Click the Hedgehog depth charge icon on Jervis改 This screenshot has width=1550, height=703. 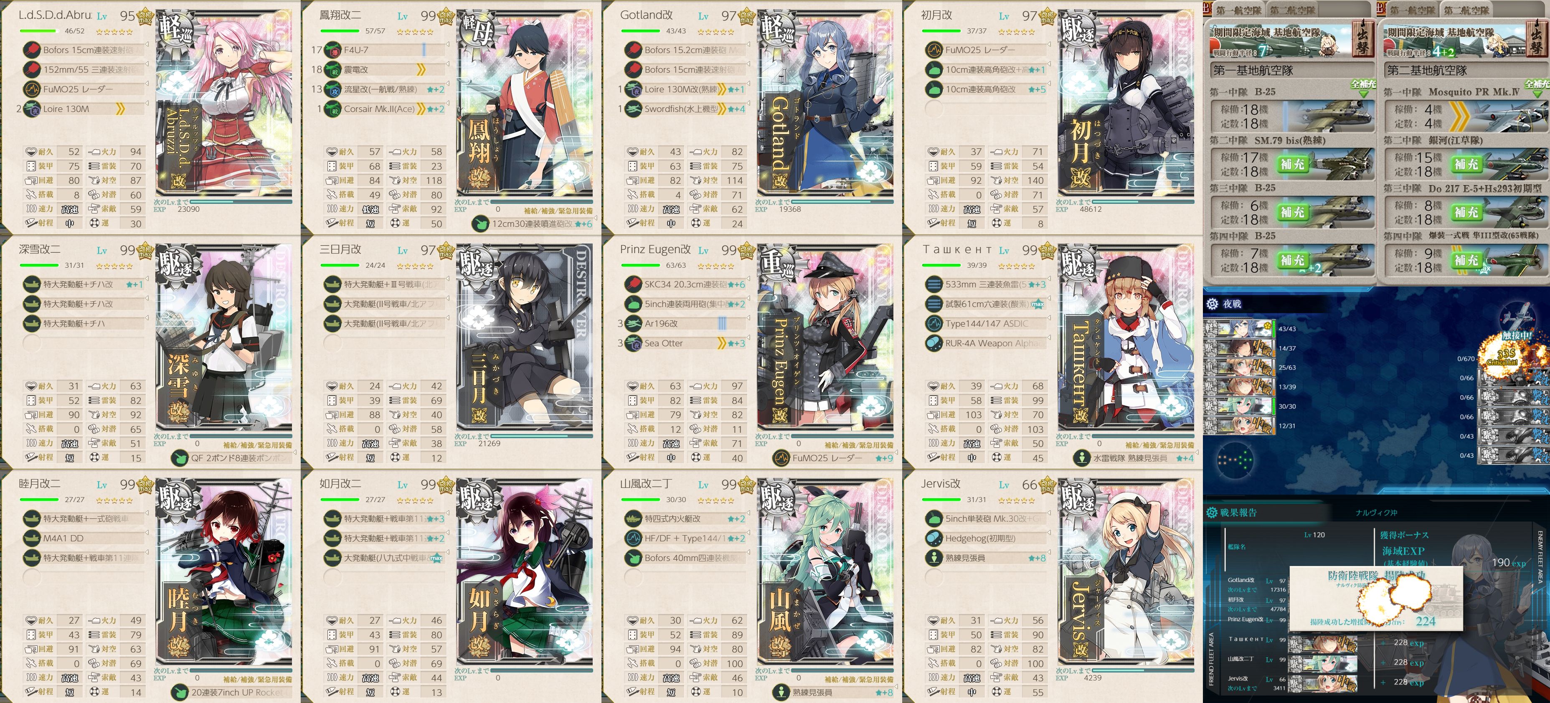pyautogui.click(x=934, y=538)
